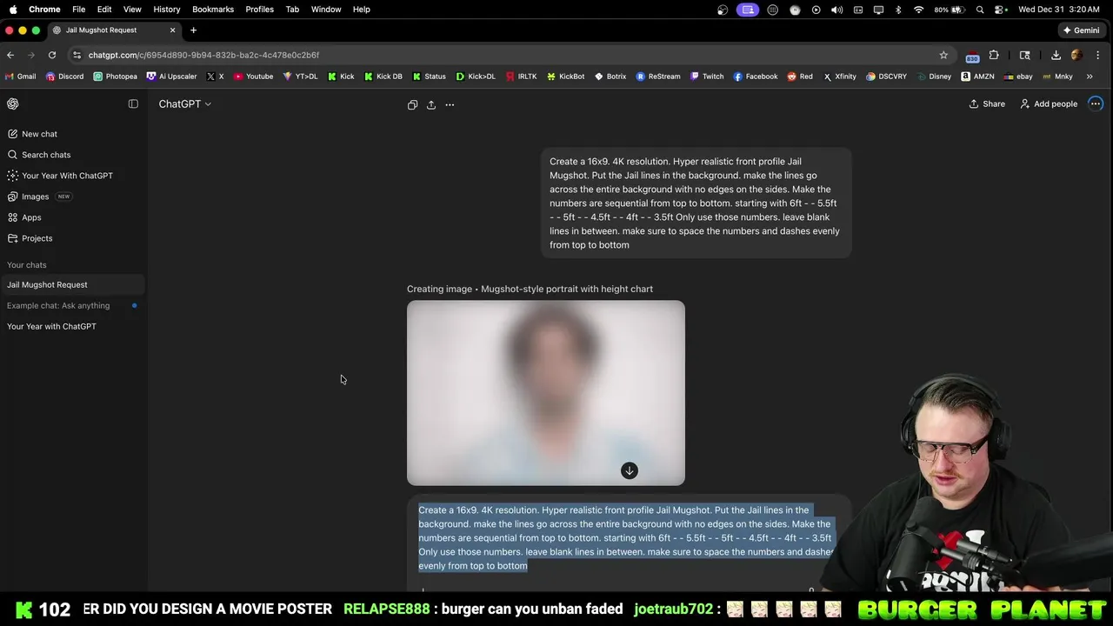Open the Ai Upscaler bookmark

[172, 77]
